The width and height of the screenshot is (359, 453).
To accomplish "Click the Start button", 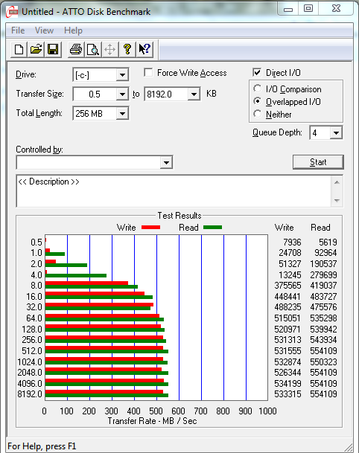I will point(318,162).
